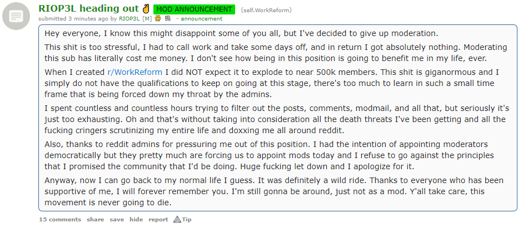Open the 'RIOP3L heading out' post title
523x233 pixels.
click(89, 8)
